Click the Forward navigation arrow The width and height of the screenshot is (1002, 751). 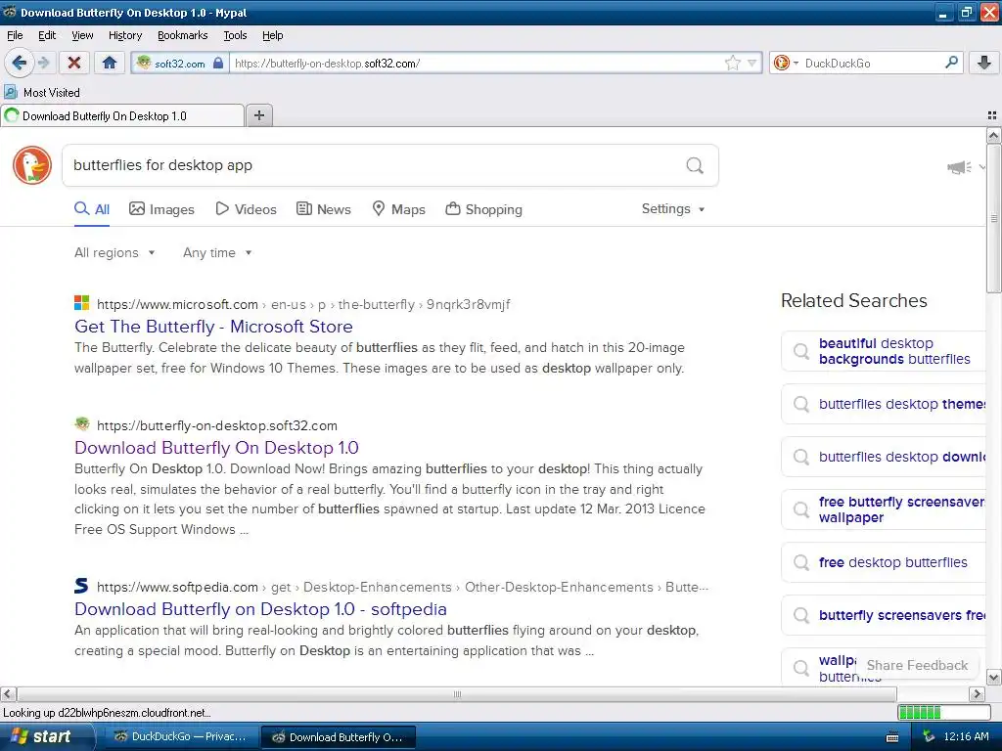pos(43,63)
